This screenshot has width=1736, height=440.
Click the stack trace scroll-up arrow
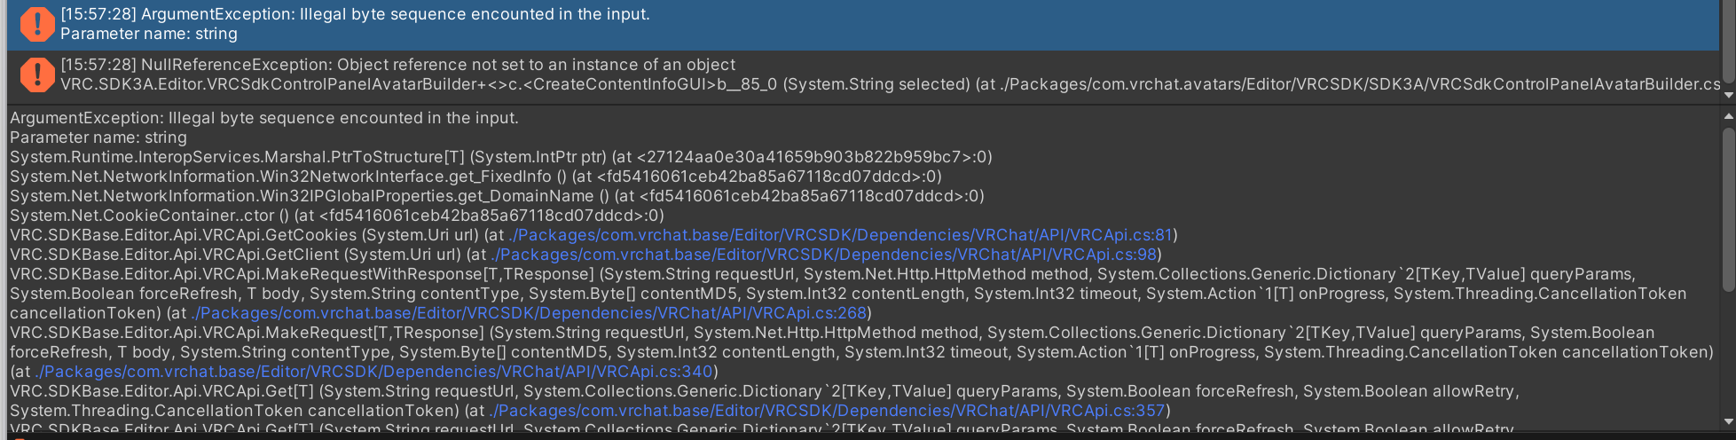[1728, 116]
